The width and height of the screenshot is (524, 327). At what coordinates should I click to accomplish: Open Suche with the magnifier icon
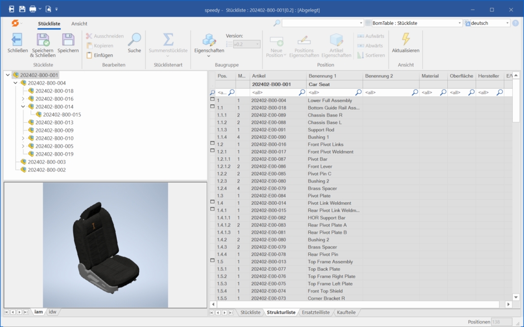pos(135,40)
